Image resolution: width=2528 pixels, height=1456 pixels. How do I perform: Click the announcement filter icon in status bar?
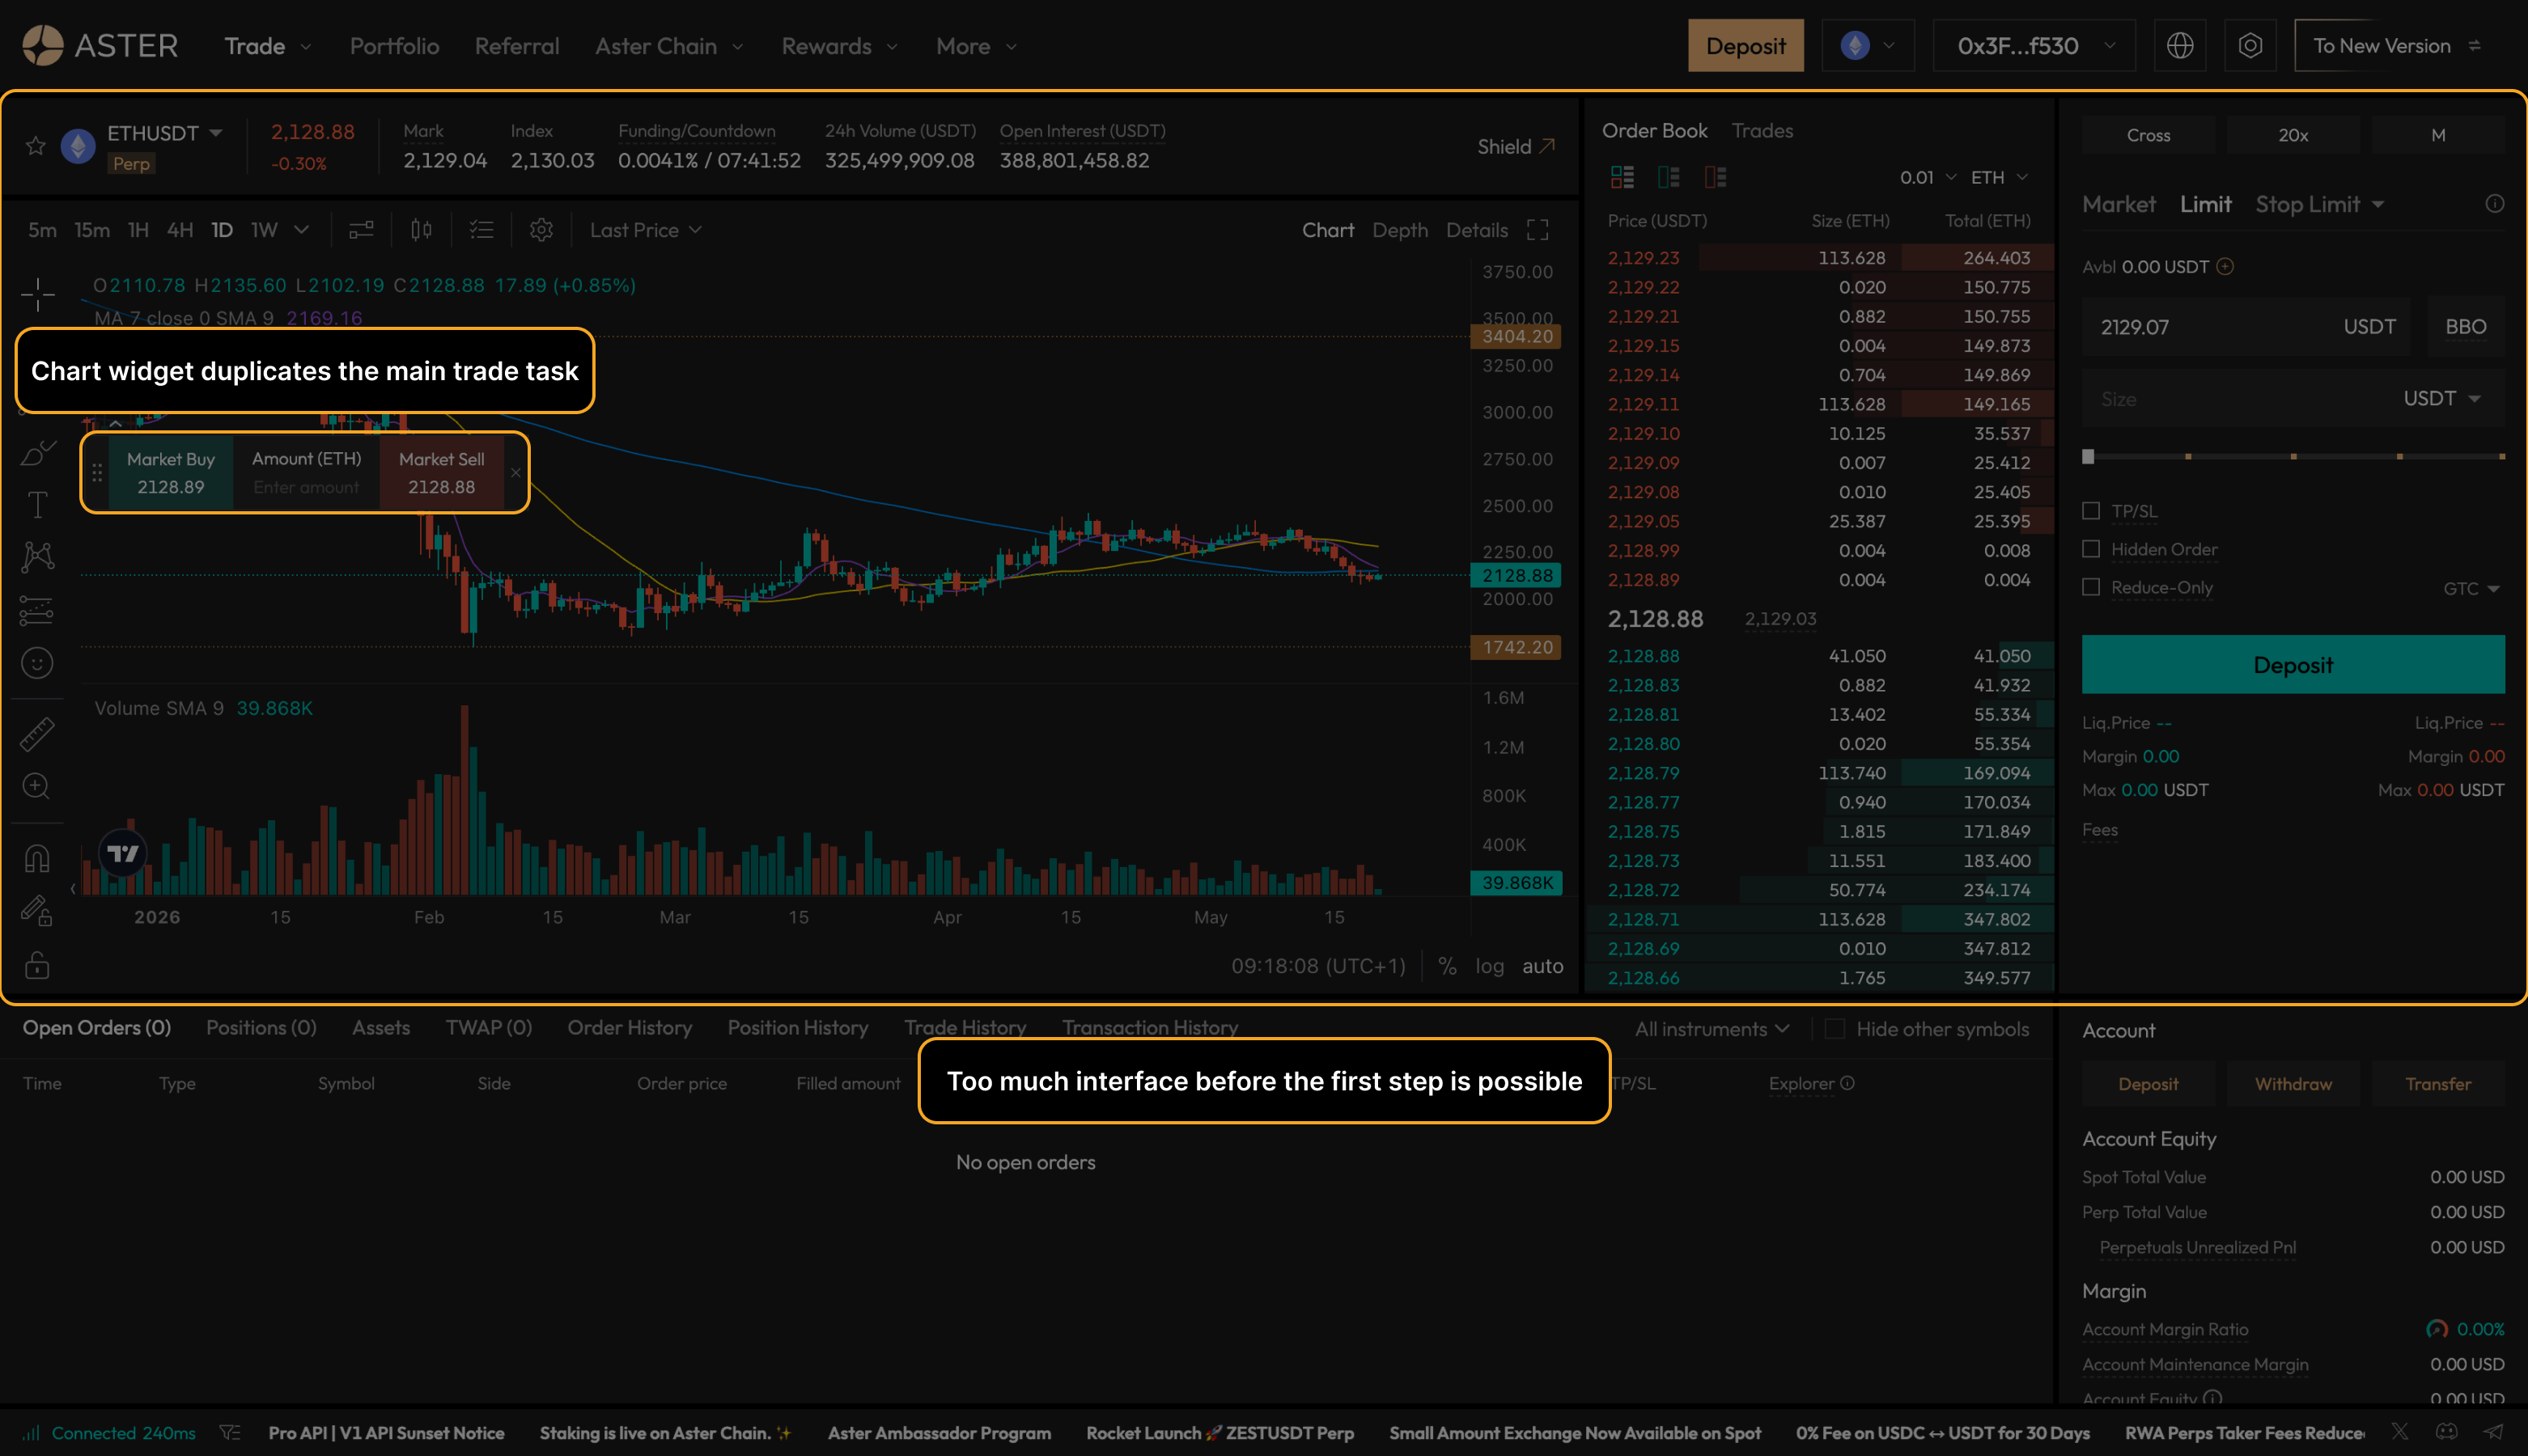coord(230,1433)
